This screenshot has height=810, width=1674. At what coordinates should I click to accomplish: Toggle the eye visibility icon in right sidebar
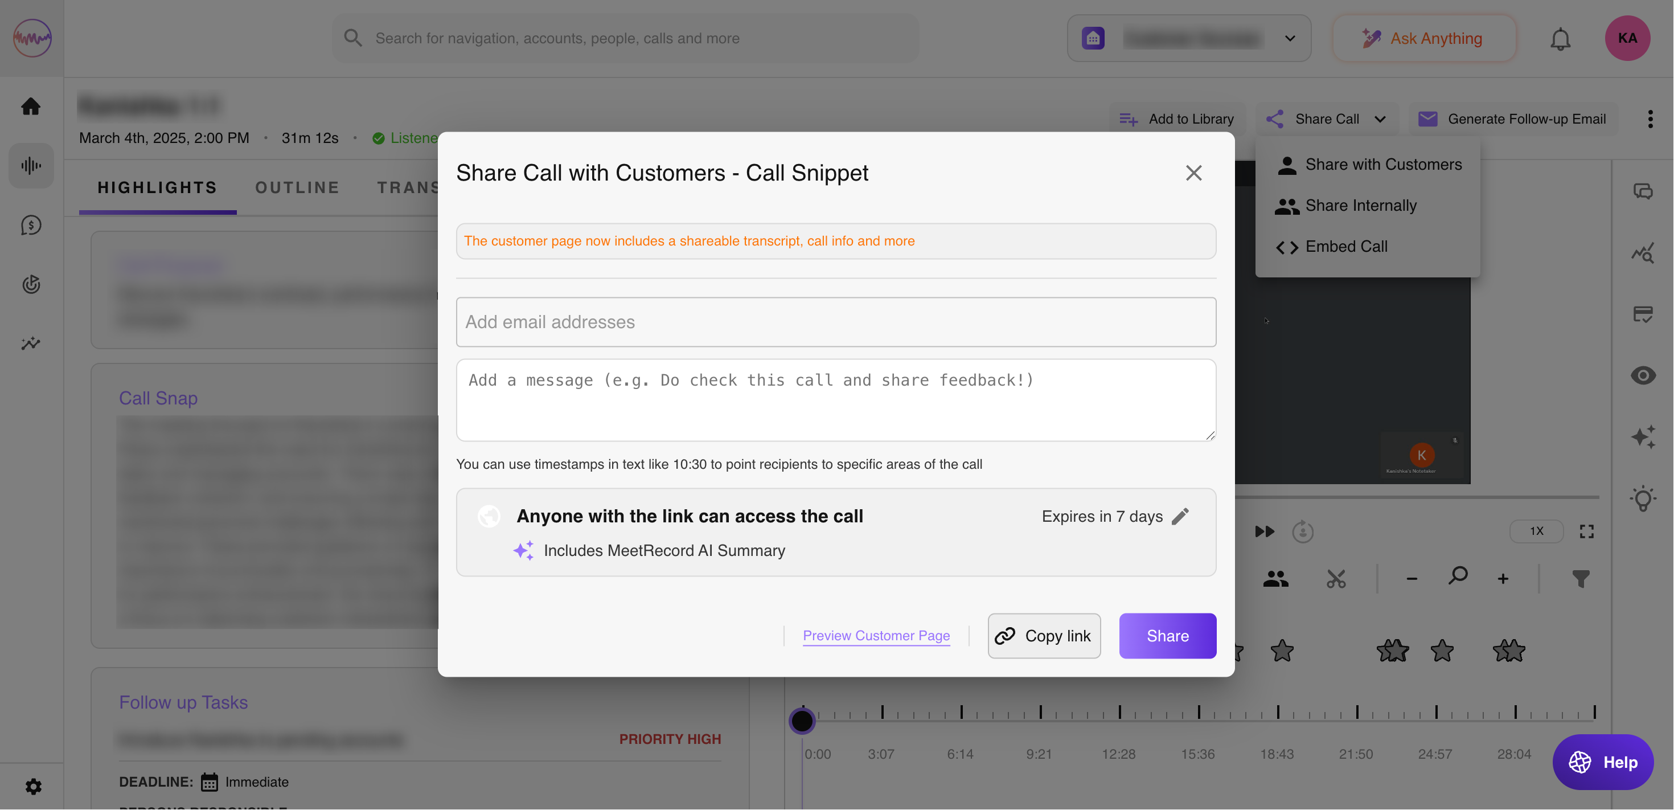click(1643, 375)
